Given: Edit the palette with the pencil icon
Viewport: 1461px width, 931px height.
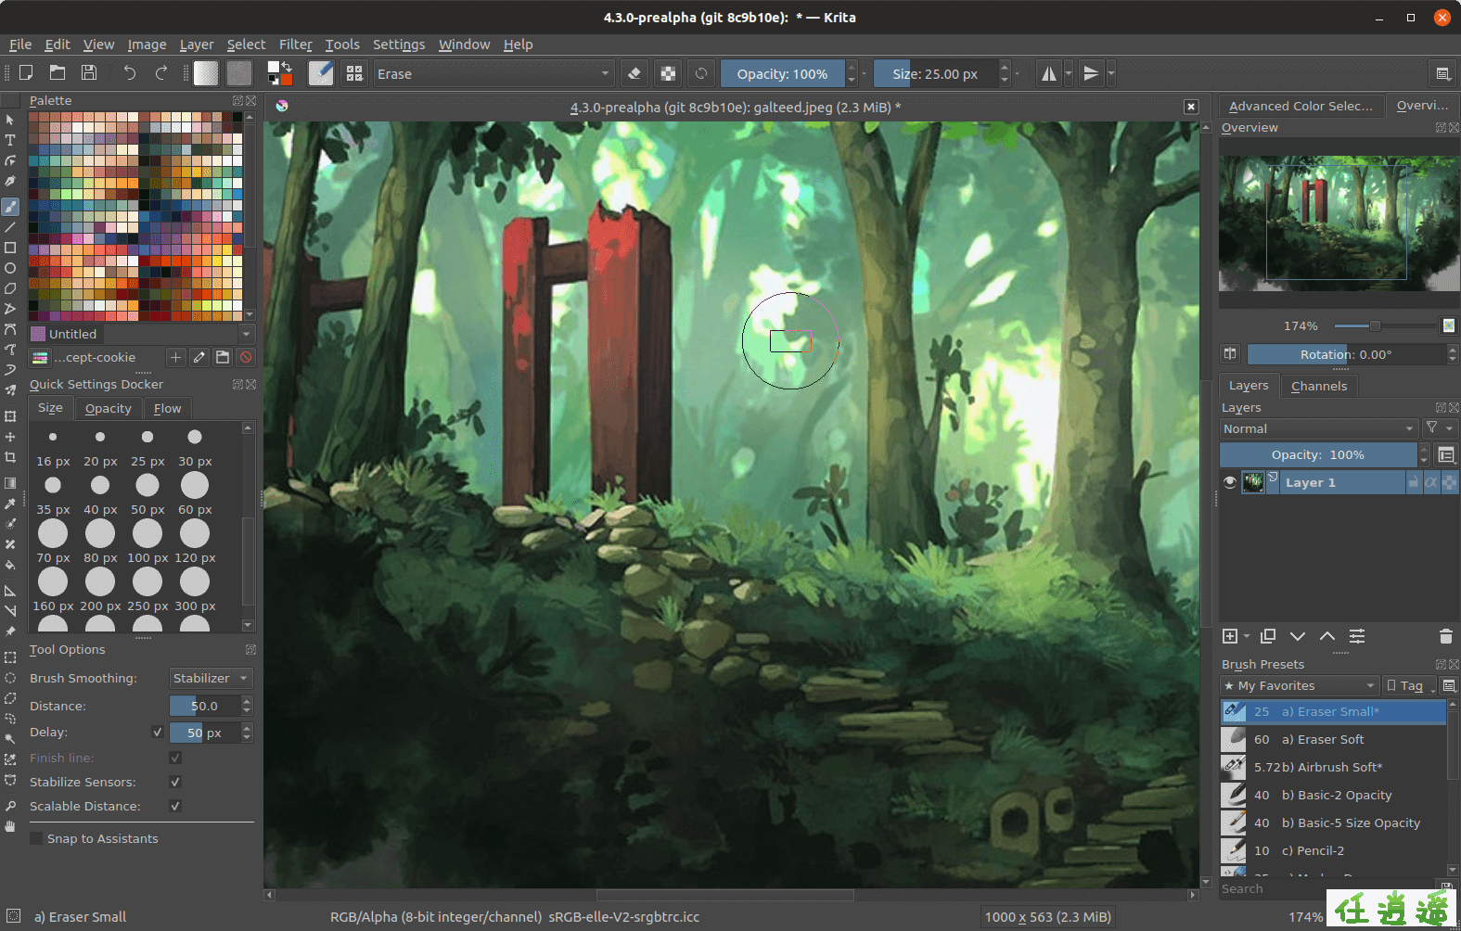Looking at the screenshot, I should 199,357.
